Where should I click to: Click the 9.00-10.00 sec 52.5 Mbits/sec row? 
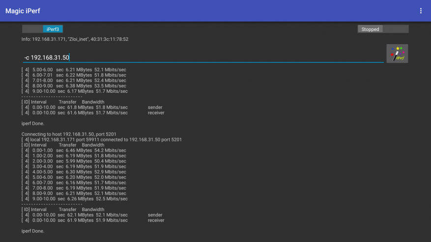(x=75, y=199)
